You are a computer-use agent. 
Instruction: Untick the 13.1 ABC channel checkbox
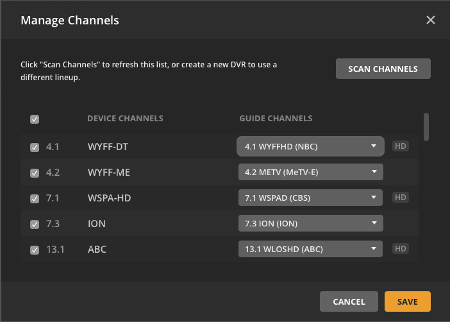35,250
